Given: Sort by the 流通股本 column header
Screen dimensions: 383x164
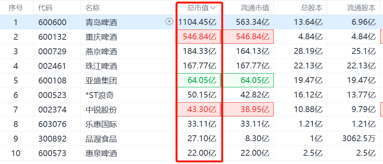Looking at the screenshot, I should [361, 8].
